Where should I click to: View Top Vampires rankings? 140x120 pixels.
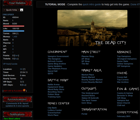pos(124,56)
